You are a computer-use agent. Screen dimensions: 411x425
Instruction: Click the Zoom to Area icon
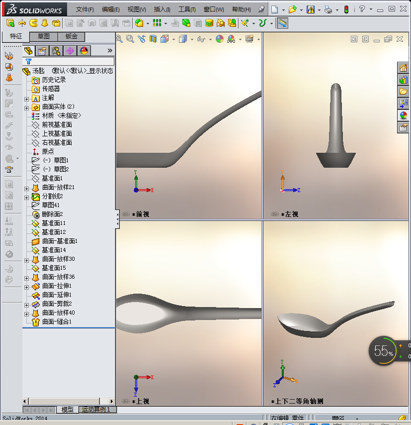130,39
